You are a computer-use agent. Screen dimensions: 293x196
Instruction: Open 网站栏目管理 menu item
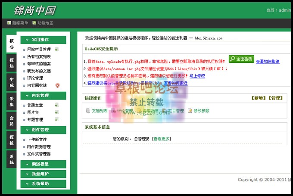pyautogui.click(x=39, y=50)
